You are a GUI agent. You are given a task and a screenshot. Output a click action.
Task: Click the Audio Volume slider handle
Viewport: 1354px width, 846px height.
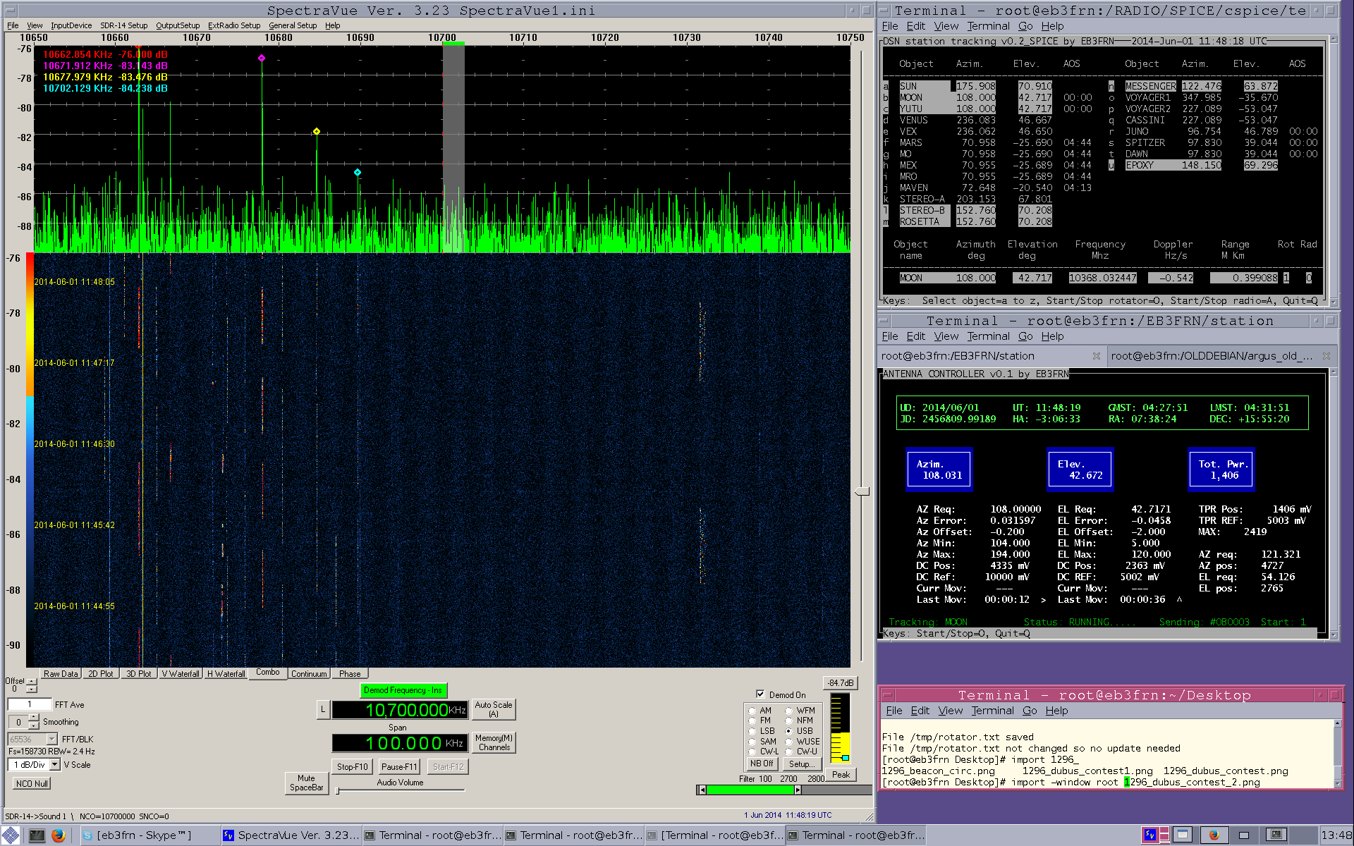[338, 791]
